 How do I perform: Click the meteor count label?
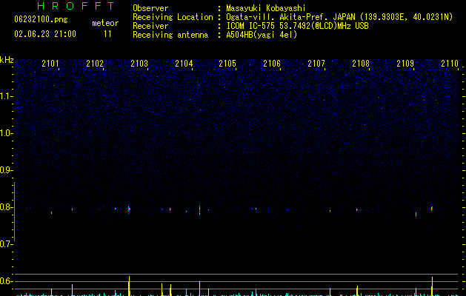click(105, 23)
